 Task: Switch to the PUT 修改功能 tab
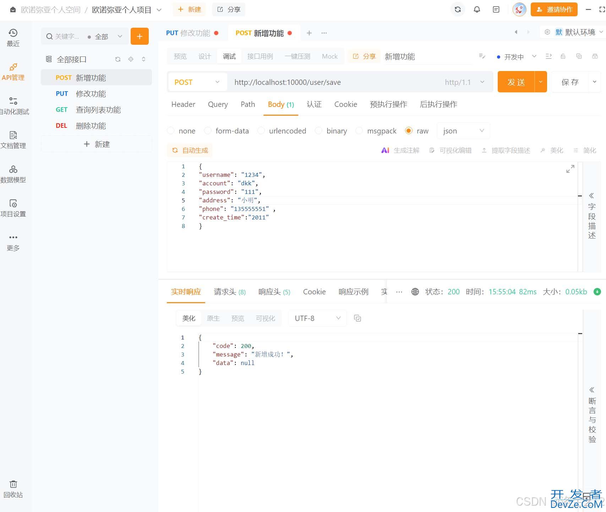tap(192, 33)
